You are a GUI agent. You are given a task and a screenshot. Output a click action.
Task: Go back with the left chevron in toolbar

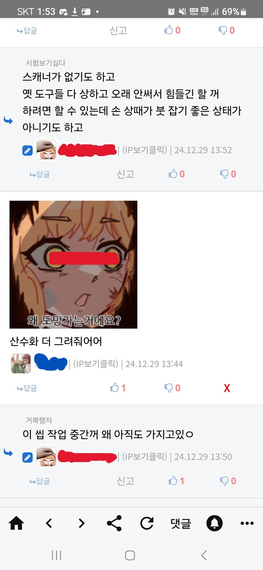pos(49,523)
